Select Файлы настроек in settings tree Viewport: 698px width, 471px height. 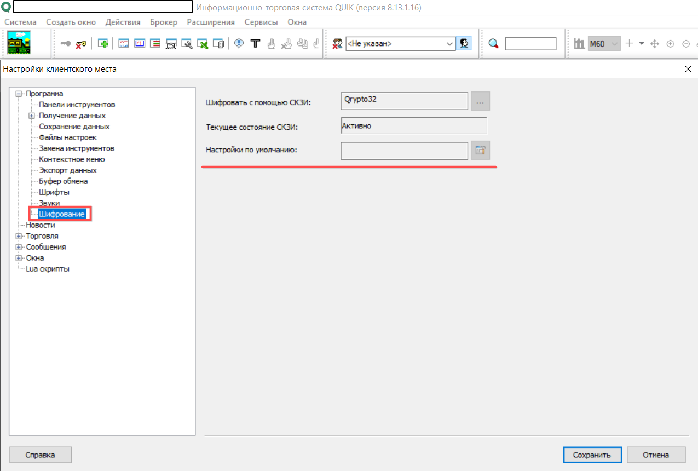pyautogui.click(x=68, y=137)
